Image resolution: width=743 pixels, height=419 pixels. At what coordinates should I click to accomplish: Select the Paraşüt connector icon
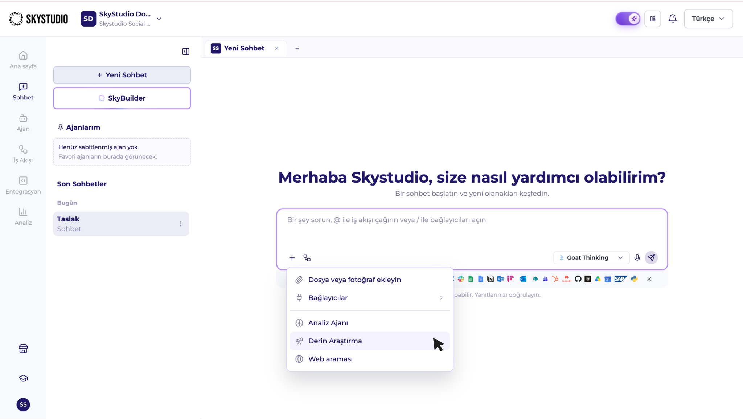(x=566, y=279)
